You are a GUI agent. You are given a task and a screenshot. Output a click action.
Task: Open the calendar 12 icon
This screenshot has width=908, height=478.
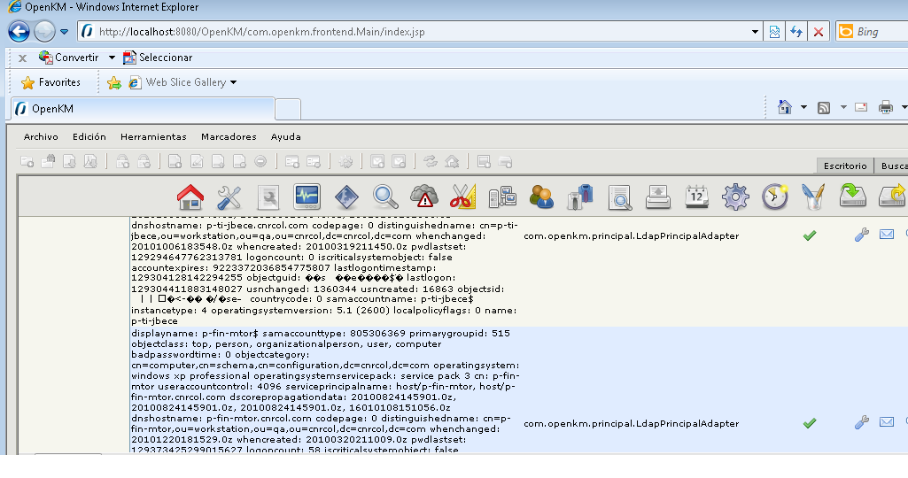tap(696, 197)
